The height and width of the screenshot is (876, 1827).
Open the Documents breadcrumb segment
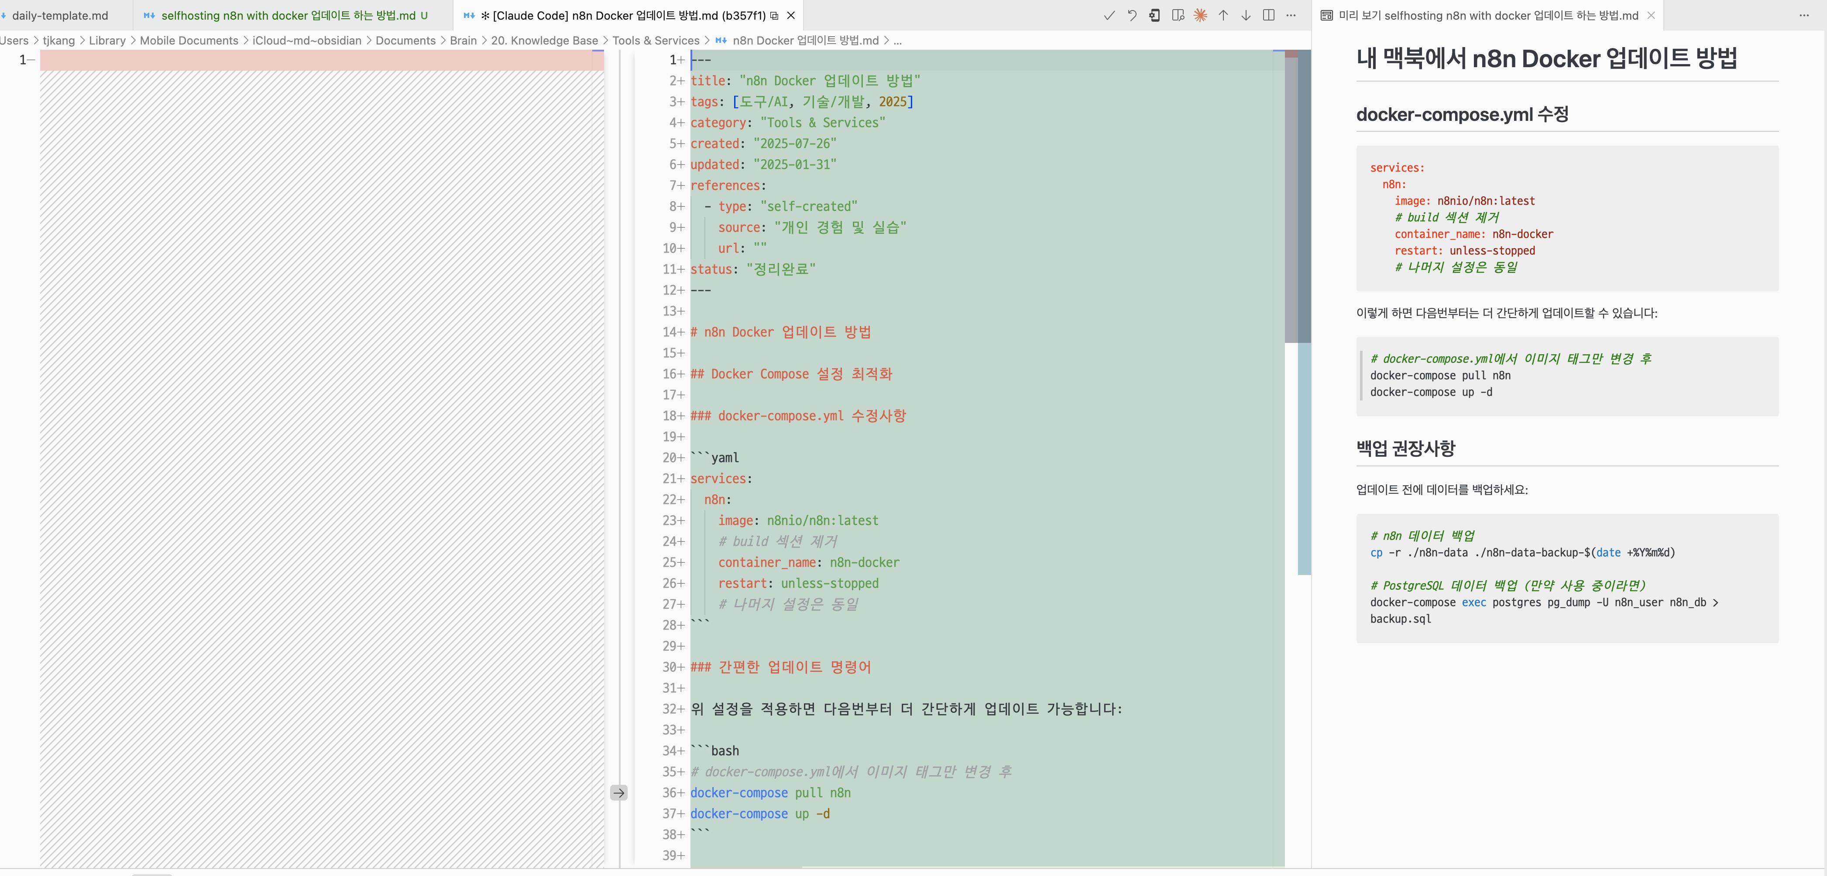[x=405, y=41]
